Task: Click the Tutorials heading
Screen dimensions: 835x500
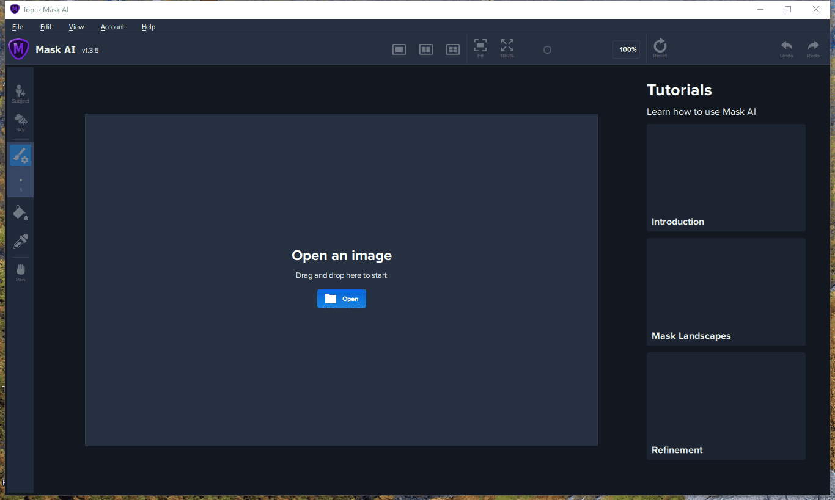Action: [x=679, y=90]
